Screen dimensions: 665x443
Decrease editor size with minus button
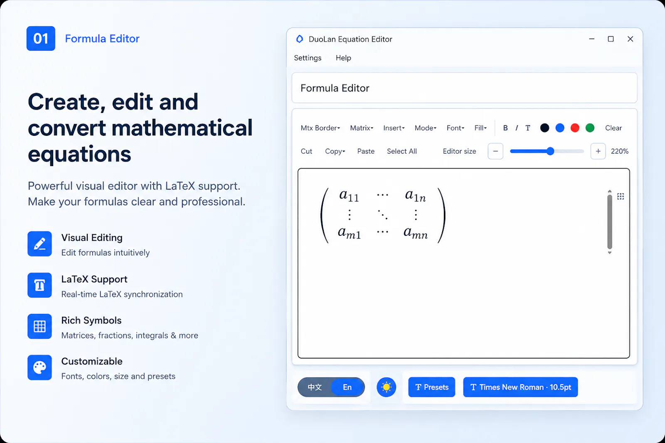click(495, 151)
